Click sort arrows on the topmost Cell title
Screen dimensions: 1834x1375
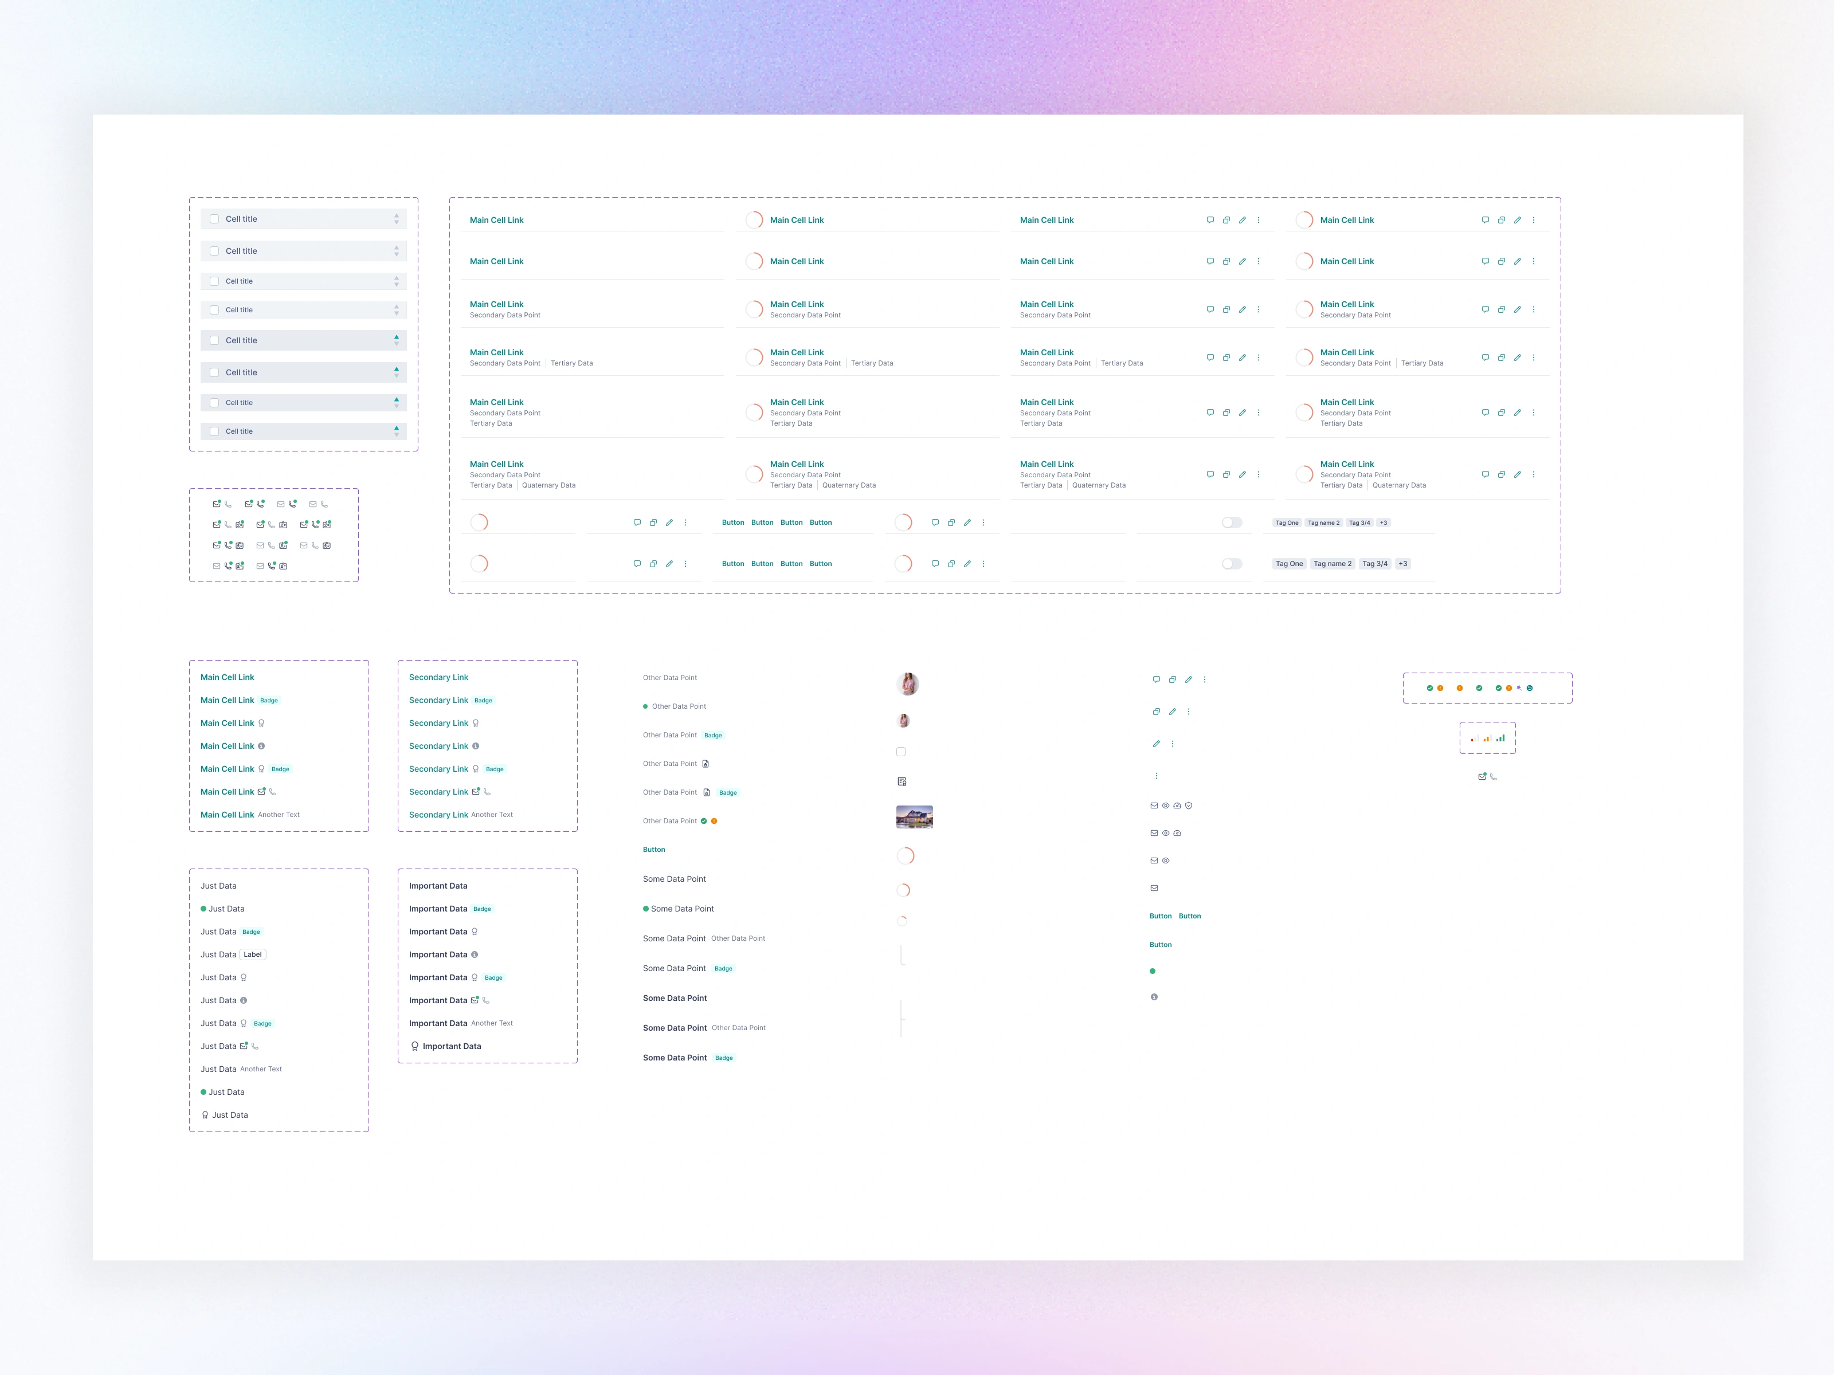click(397, 219)
